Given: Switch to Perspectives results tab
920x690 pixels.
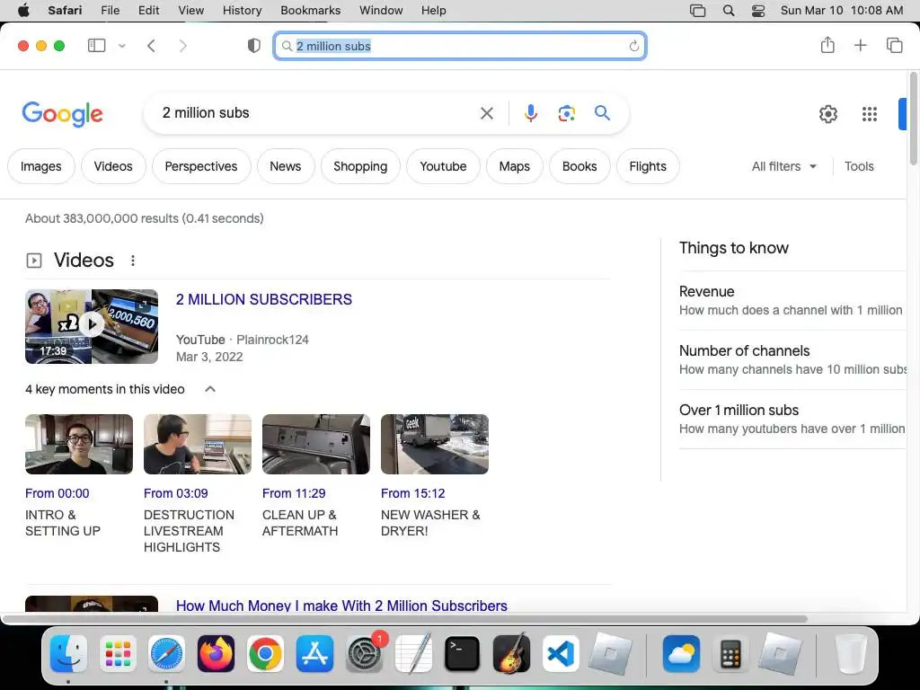Looking at the screenshot, I should [x=201, y=166].
